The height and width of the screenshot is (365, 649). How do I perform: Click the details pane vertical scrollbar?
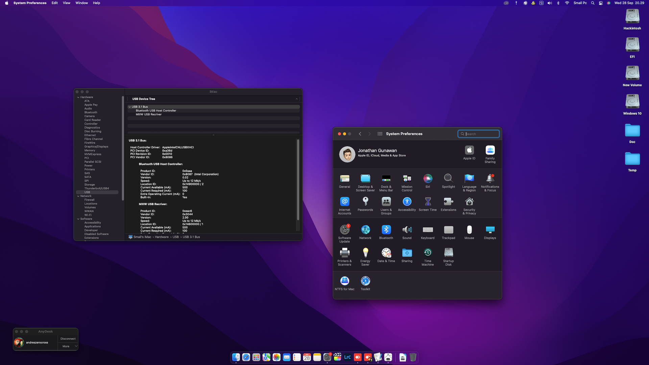298,180
